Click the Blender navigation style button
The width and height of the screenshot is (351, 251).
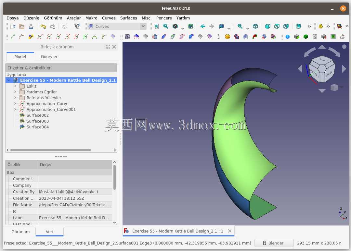coord(274,243)
